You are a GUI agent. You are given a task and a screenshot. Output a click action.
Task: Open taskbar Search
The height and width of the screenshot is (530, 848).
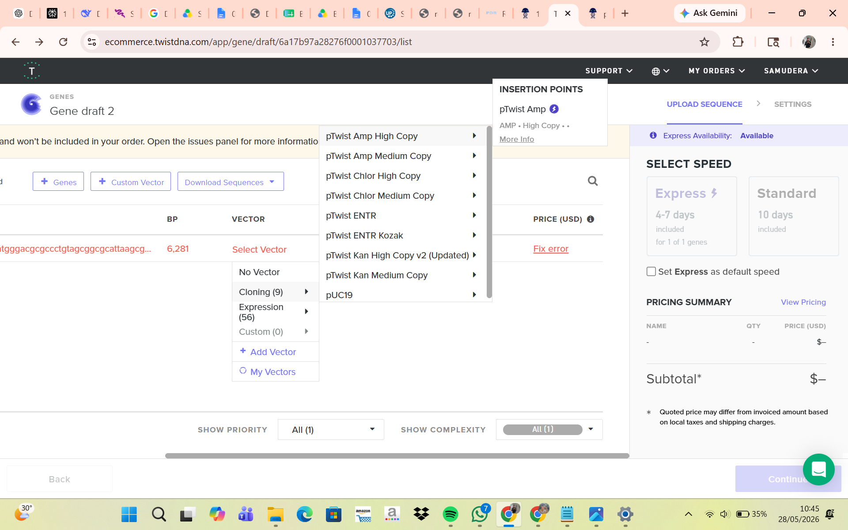[159, 514]
